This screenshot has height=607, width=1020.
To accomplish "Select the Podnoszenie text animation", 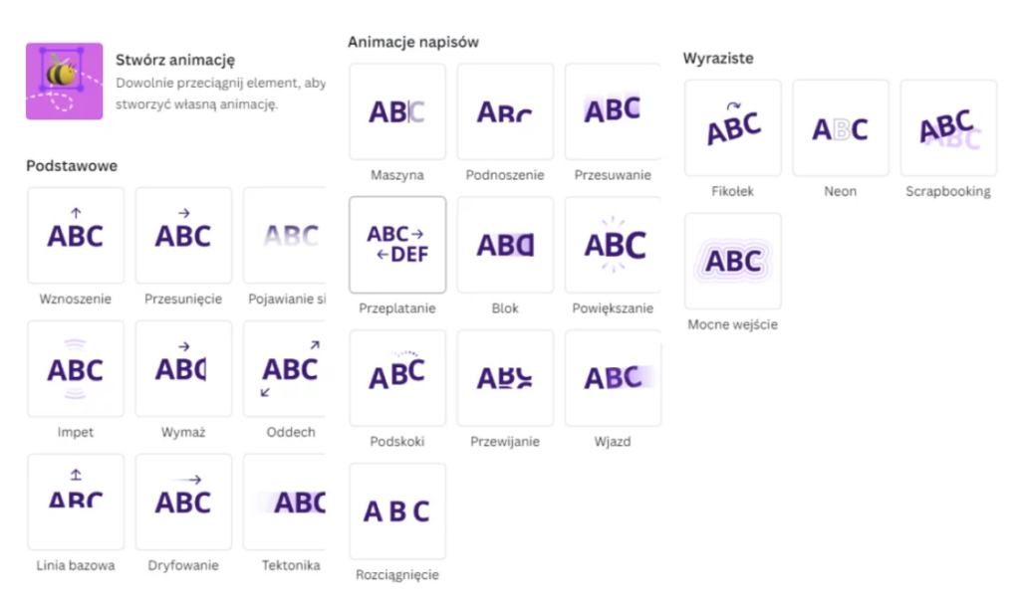I will [505, 111].
